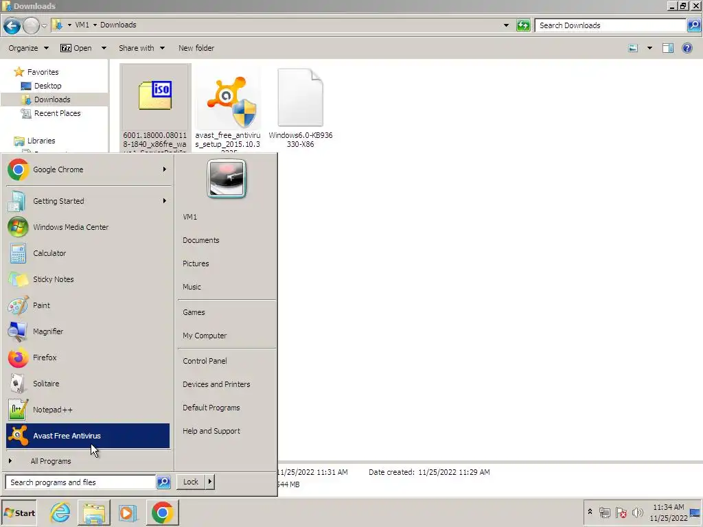Click Favorites in navigation pane

pos(43,71)
